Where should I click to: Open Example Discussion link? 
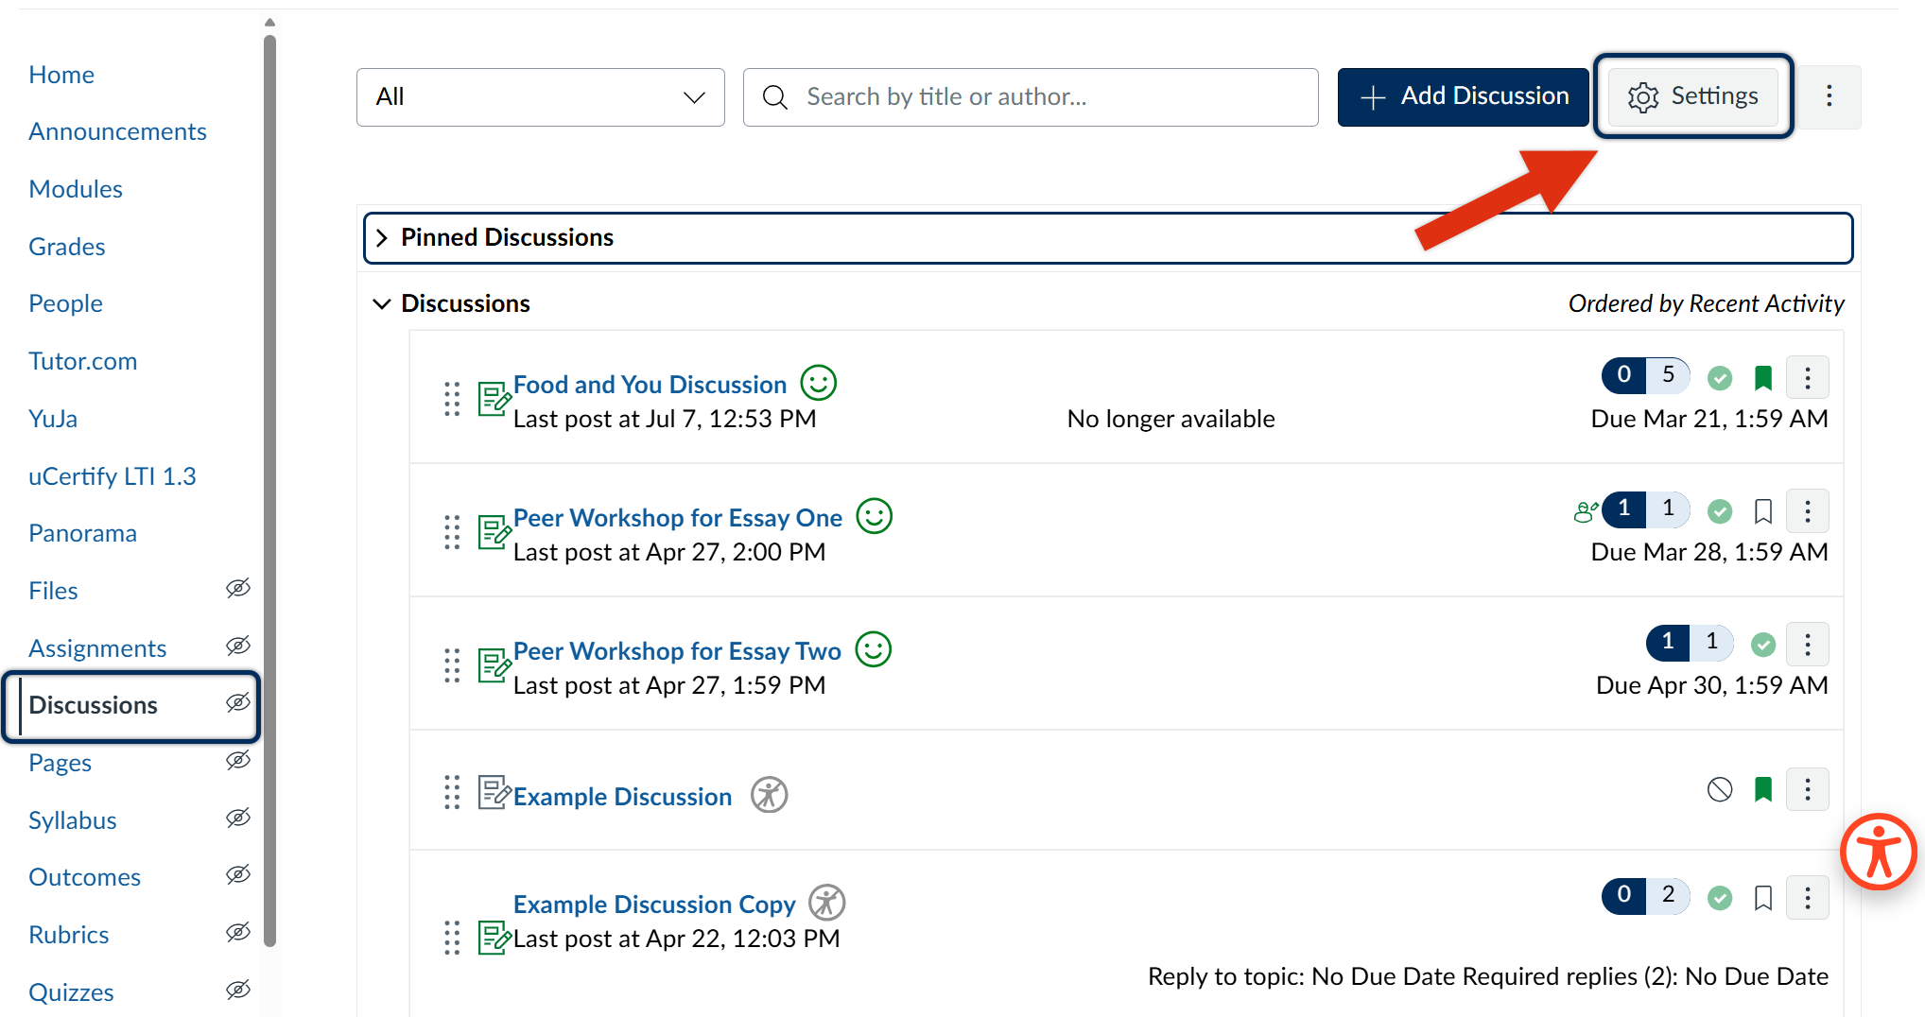(623, 797)
